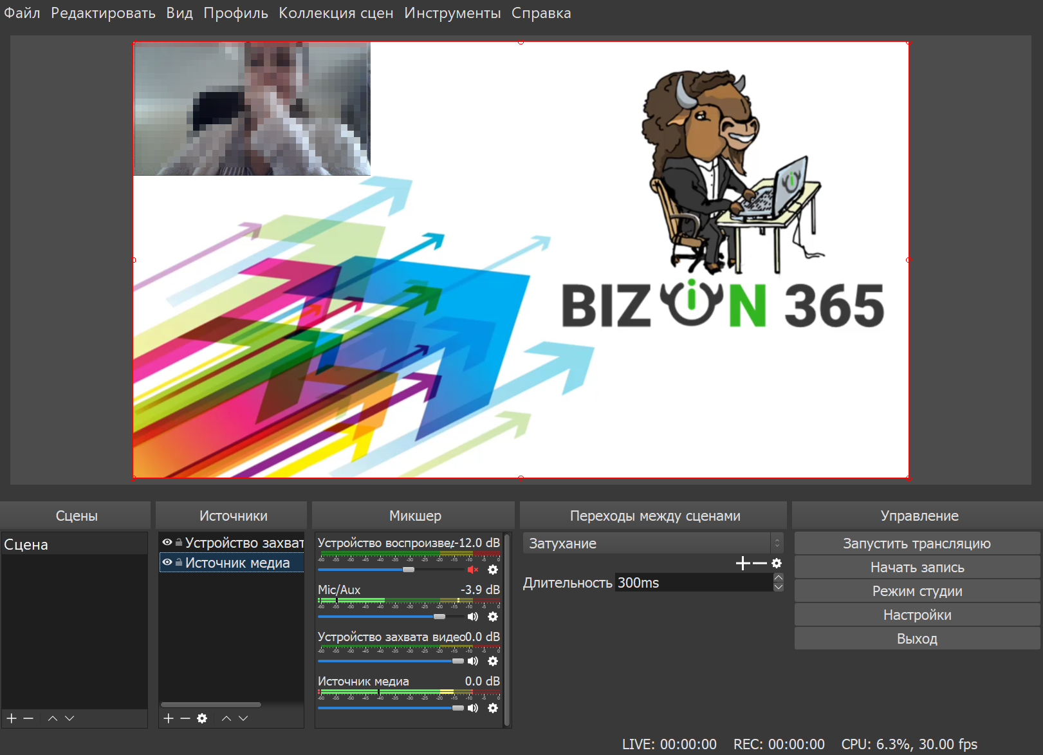The height and width of the screenshot is (755, 1043).
Task: Click 'Начать запись' to start recording
Action: click(916, 567)
